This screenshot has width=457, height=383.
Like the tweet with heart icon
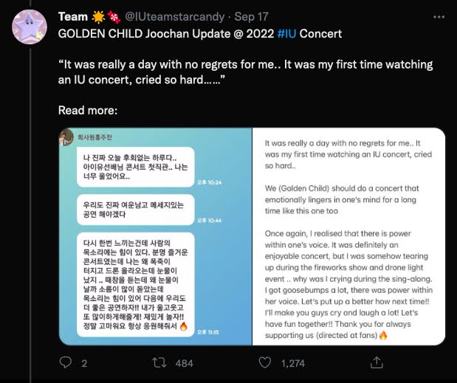265,362
